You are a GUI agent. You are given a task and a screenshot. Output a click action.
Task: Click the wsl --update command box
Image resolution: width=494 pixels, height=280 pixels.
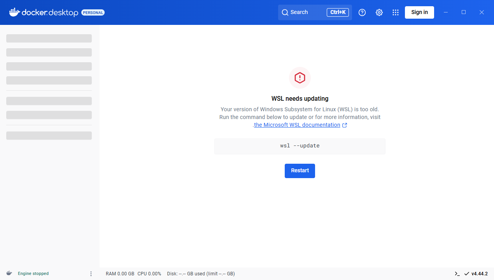tap(300, 146)
